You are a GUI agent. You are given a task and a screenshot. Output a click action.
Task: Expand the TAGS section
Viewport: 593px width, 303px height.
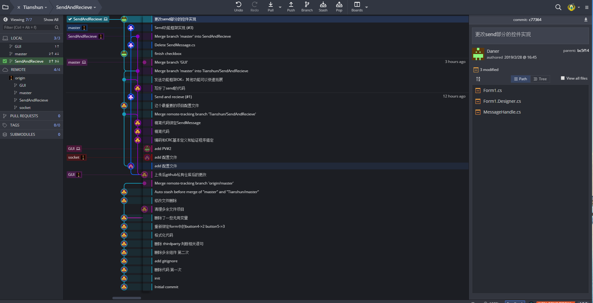point(31,125)
